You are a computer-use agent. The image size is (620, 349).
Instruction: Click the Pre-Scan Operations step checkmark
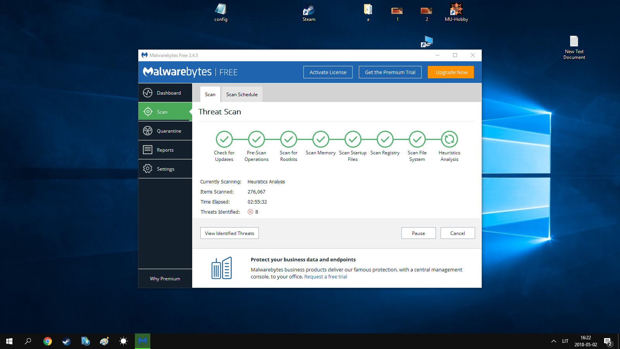click(x=257, y=139)
